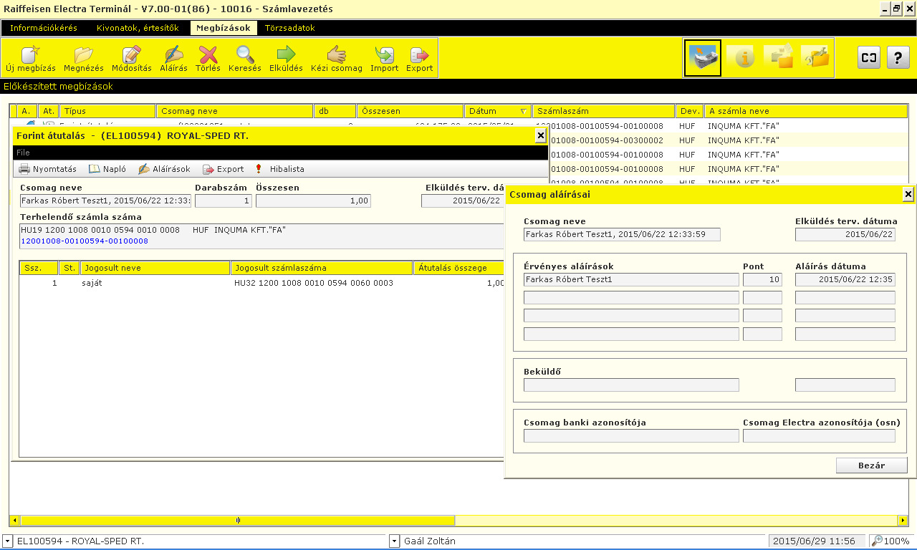This screenshot has width=917, height=550.
Task: Click the Csomag Electra azonosítója field
Action: pyautogui.click(x=819, y=435)
